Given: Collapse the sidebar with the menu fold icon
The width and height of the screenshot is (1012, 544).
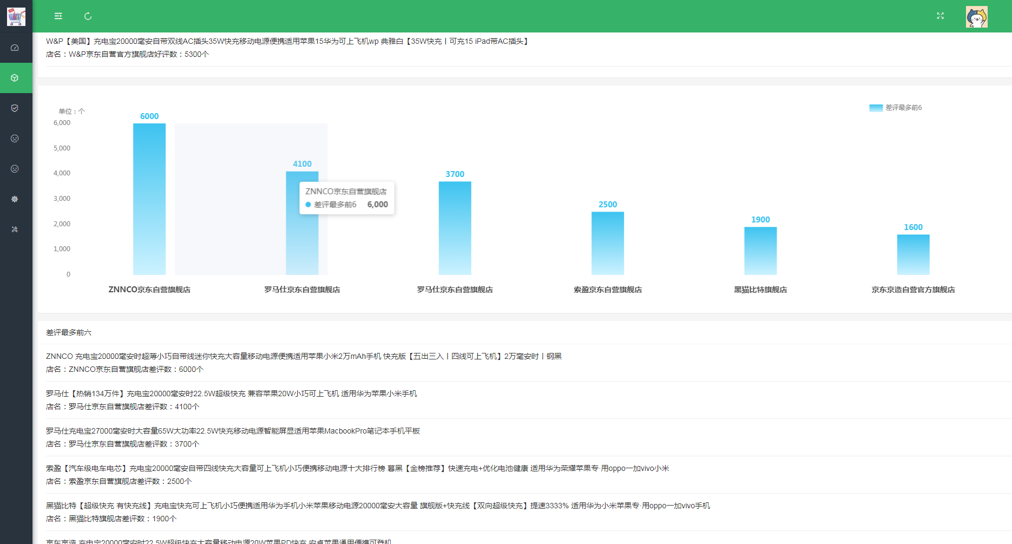Looking at the screenshot, I should click(x=58, y=16).
